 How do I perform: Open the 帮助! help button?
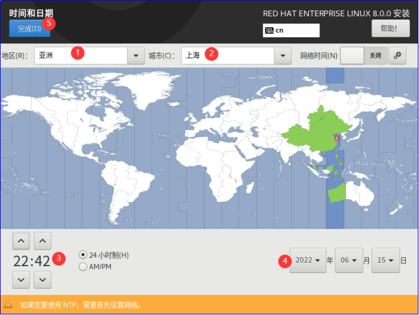[391, 28]
